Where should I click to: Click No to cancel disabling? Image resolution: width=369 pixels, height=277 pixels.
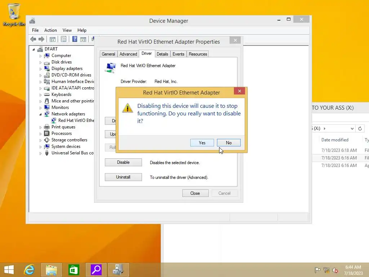coord(229,143)
